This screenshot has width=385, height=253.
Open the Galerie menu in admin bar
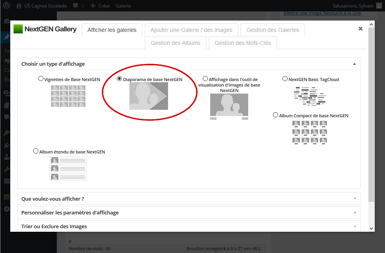(123, 6)
